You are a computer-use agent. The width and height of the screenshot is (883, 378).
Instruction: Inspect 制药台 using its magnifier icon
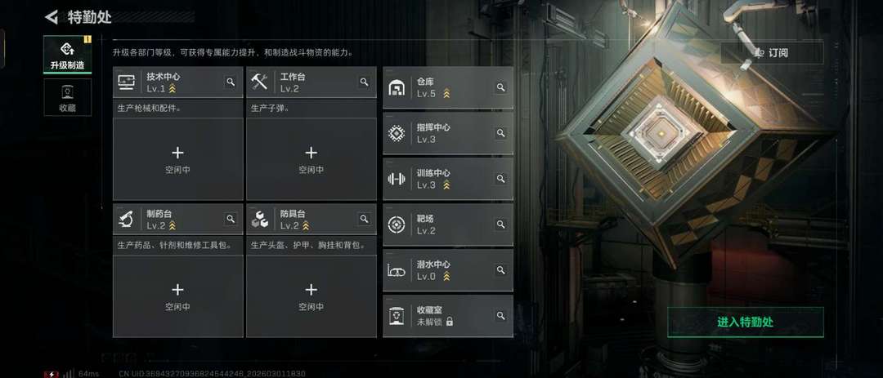pos(231,219)
